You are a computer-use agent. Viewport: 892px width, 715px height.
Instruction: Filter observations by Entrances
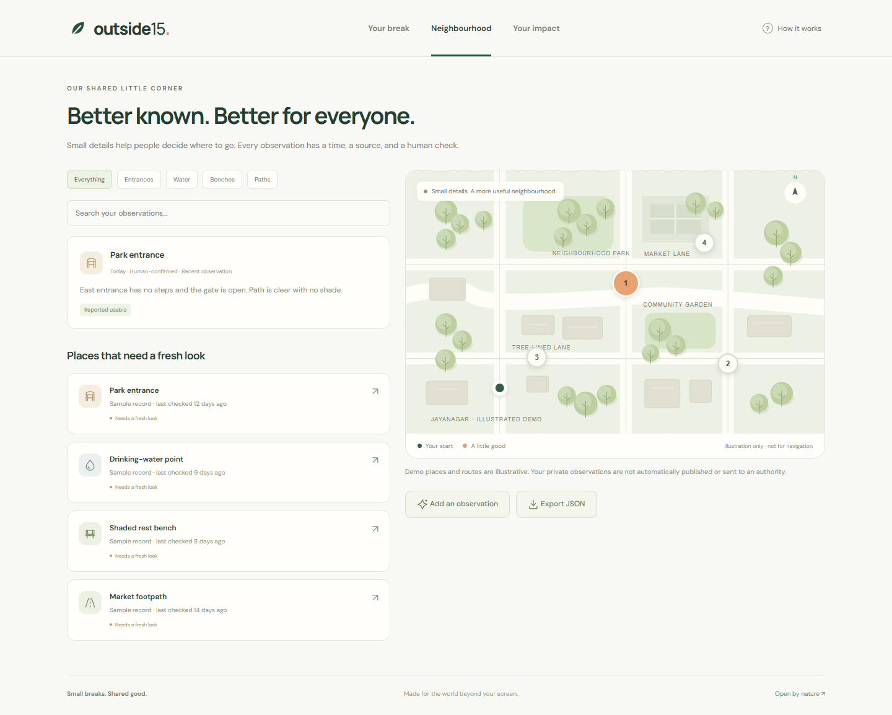pyautogui.click(x=139, y=180)
